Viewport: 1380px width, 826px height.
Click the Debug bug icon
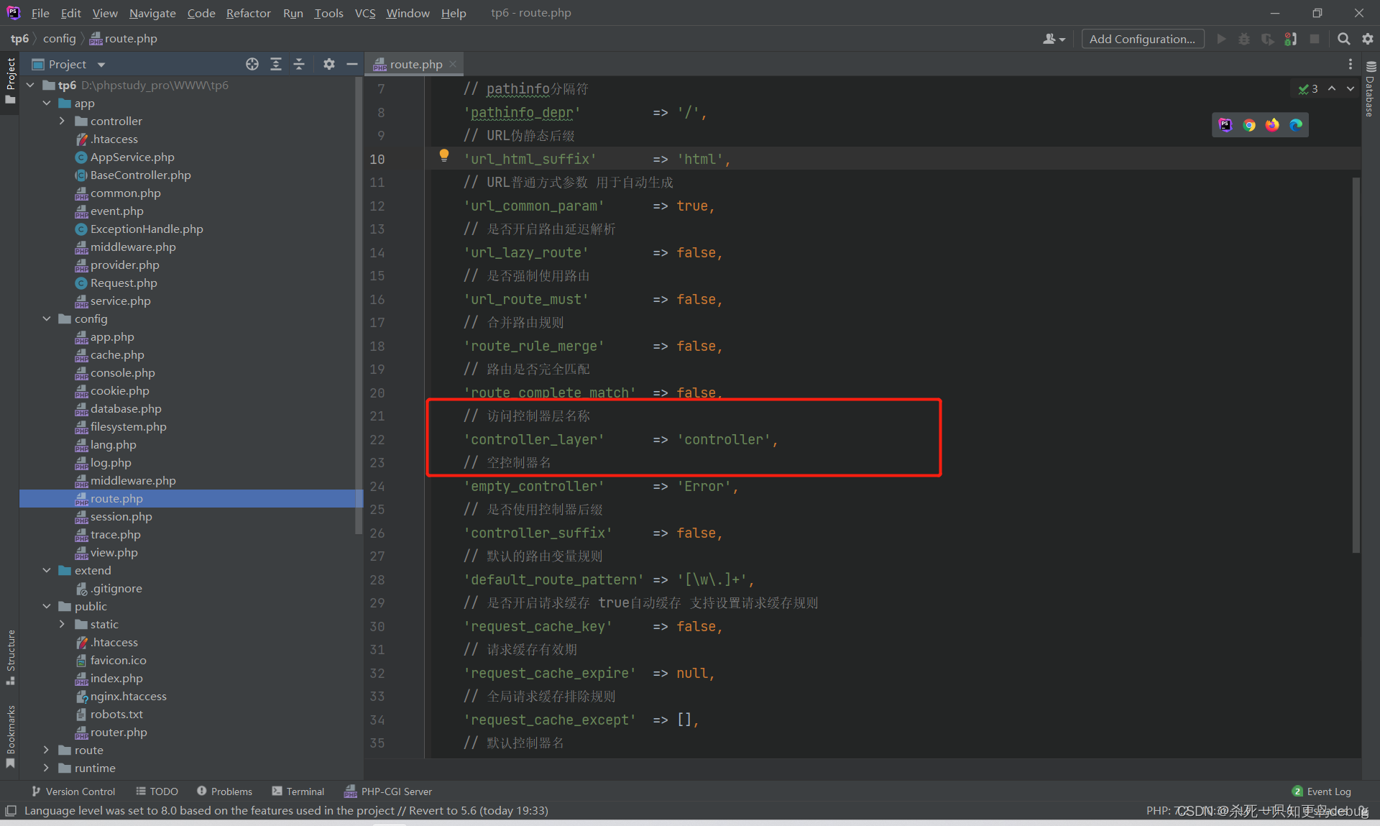(x=1244, y=39)
